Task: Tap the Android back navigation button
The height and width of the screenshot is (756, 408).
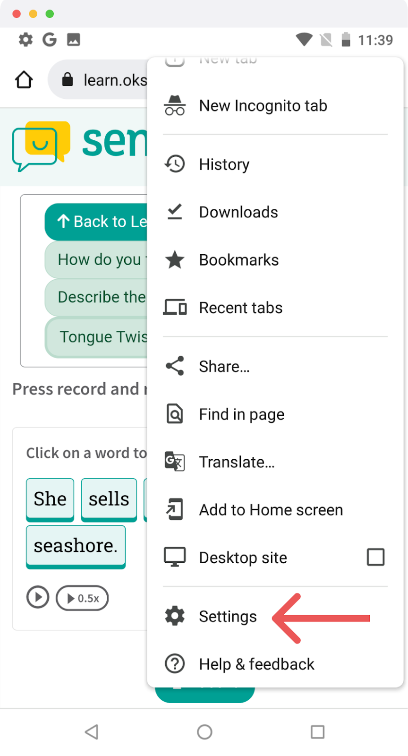Action: [92, 732]
